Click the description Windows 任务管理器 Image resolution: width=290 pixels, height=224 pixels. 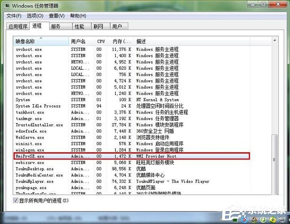click(157, 119)
